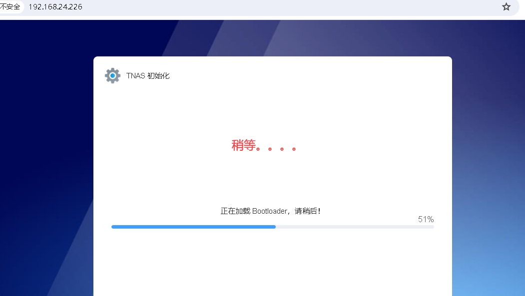Click the TNAS initialization gear icon

tap(112, 75)
